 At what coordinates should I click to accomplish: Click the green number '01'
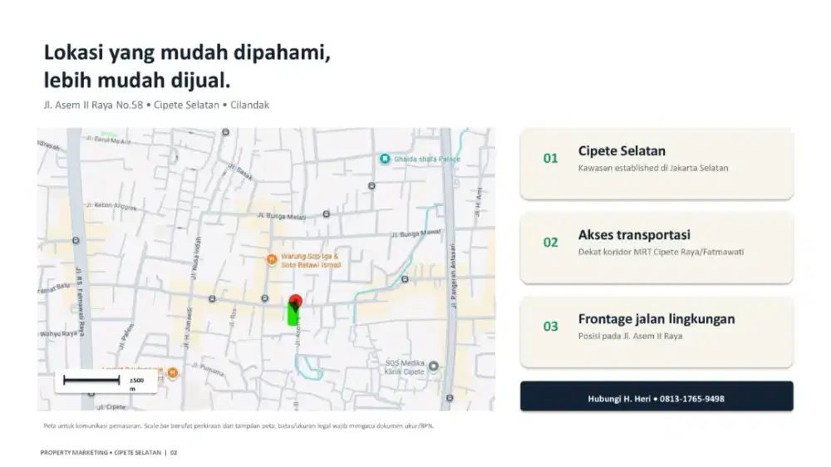click(551, 159)
